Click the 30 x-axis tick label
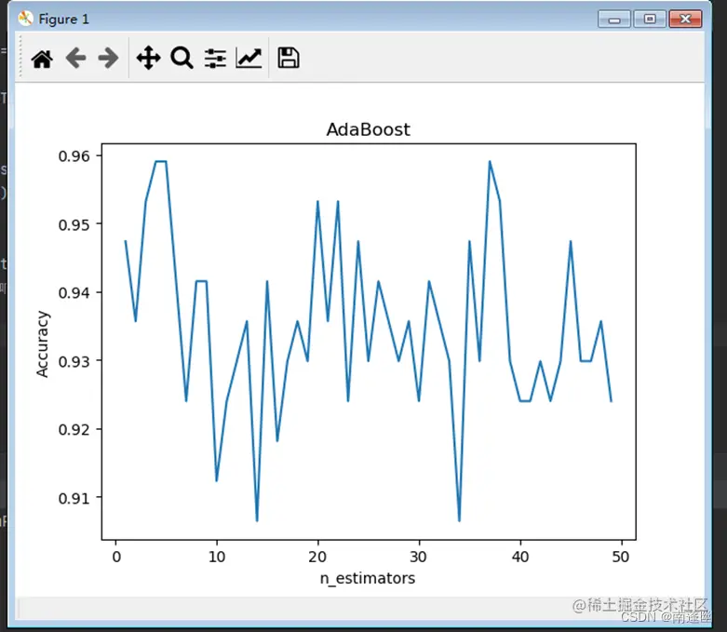This screenshot has height=632, width=727. tap(419, 557)
